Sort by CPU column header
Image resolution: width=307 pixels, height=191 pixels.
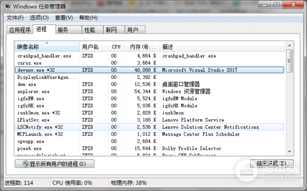click(x=116, y=46)
